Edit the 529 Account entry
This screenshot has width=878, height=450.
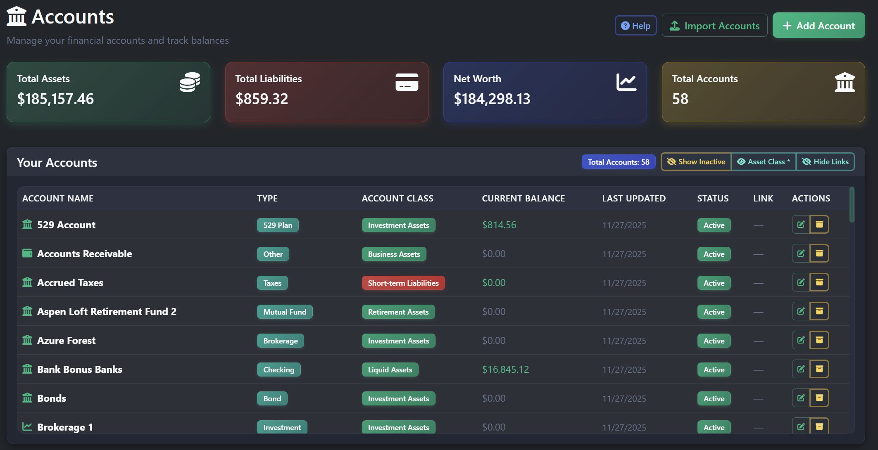coord(801,225)
